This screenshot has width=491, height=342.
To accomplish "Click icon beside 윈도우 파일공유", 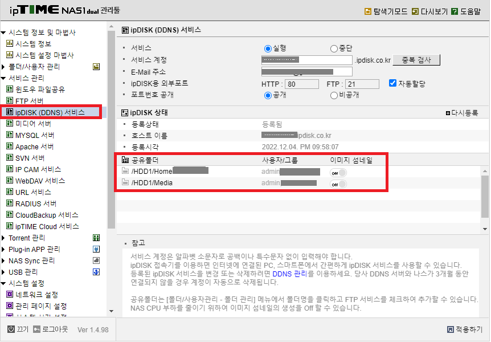I will tap(10, 89).
